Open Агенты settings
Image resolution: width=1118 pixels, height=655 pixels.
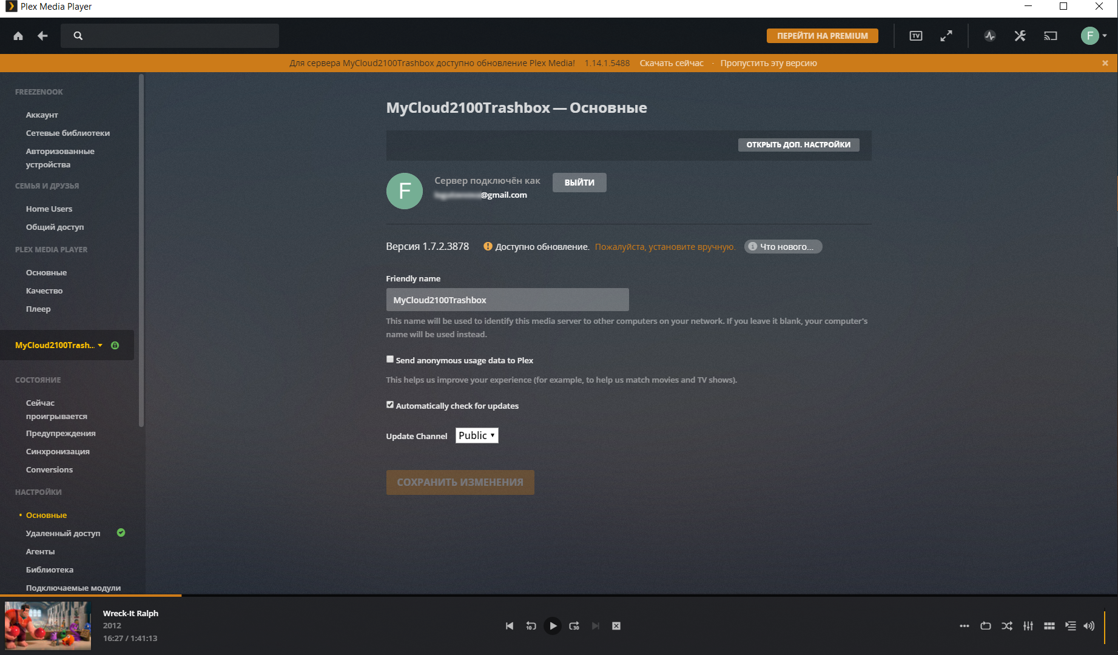(x=40, y=551)
